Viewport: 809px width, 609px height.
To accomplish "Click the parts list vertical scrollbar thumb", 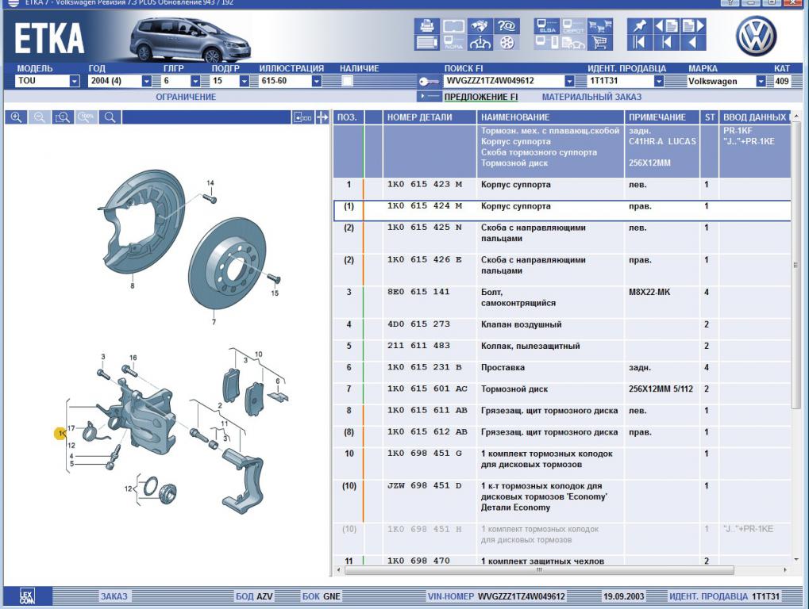I will point(796,266).
